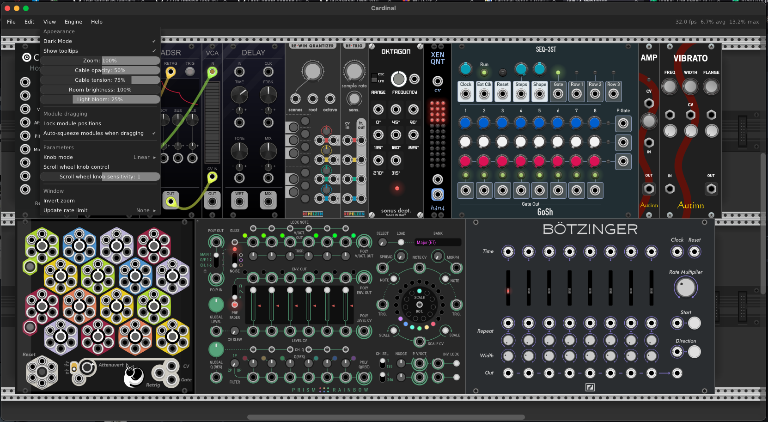Click the Prism Rainbow LOAD button
The height and width of the screenshot is (422, 768).
click(401, 242)
